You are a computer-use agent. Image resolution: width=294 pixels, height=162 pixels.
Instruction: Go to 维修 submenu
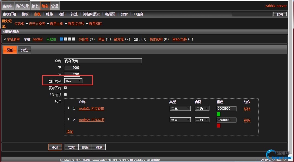click(x=49, y=14)
